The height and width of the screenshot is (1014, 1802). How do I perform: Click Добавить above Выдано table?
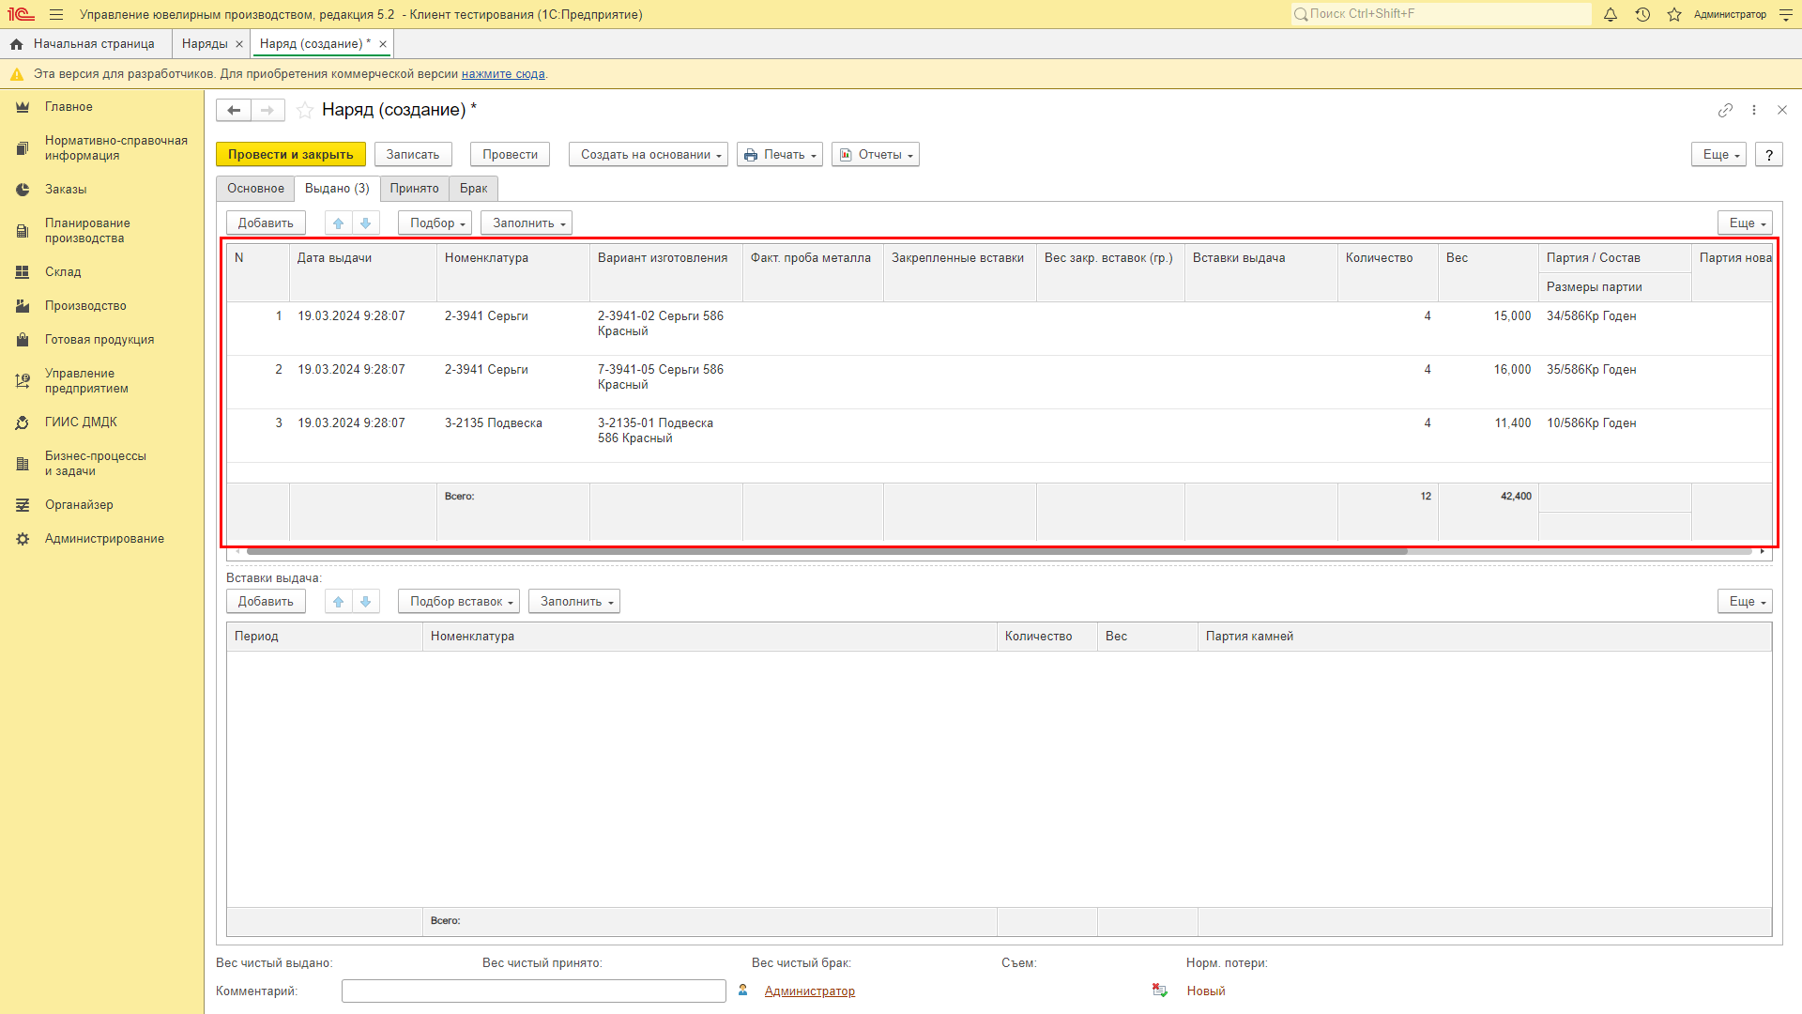[266, 223]
